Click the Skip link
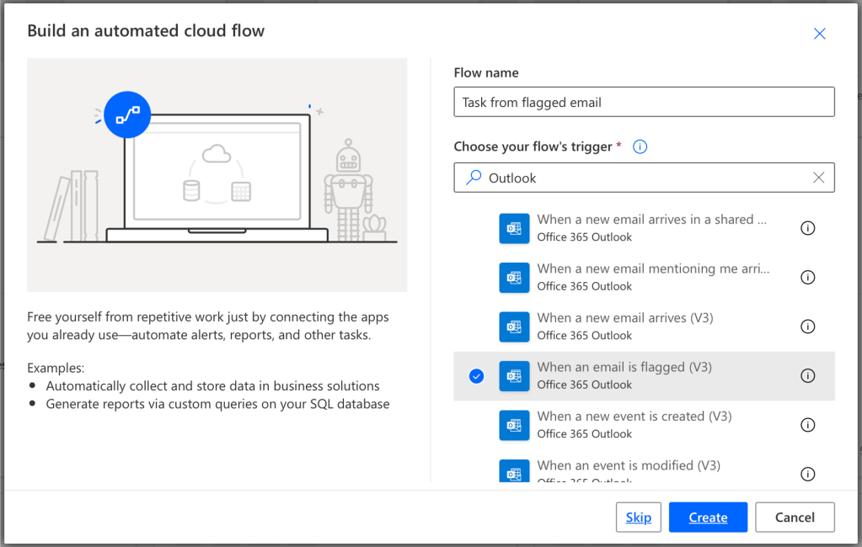This screenshot has height=547, width=862. (x=638, y=517)
